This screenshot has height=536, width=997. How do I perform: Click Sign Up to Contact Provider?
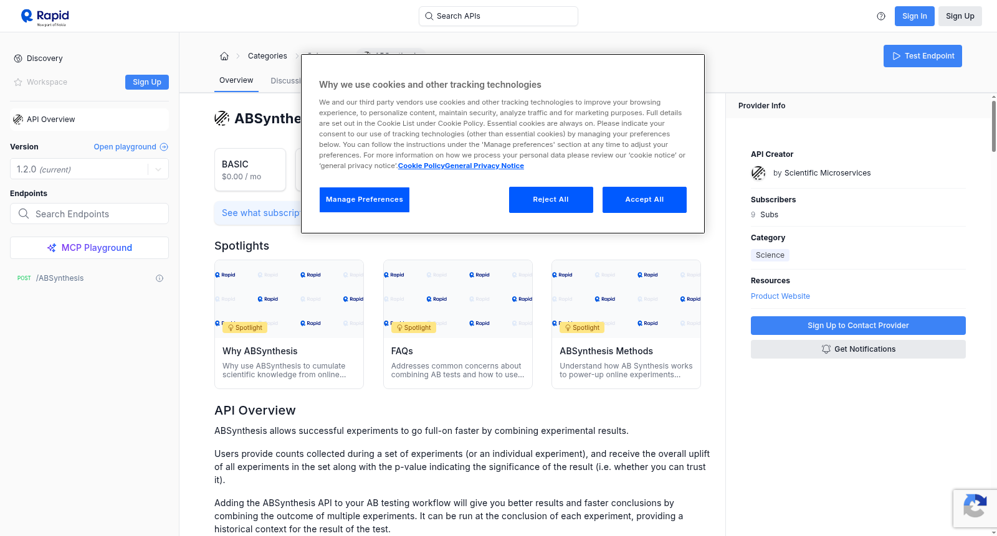(858, 326)
